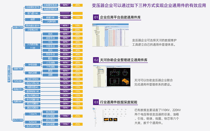
Task: Click the blank purple bar beside 联气管190
Action: coord(65,13)
